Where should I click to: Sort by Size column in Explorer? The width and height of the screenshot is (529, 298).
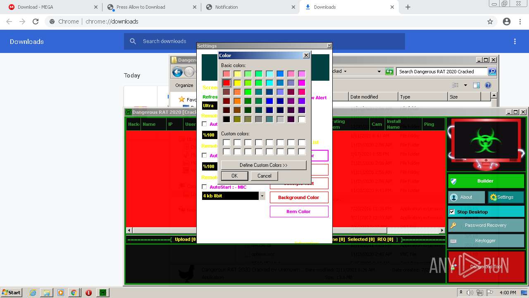tap(464, 97)
